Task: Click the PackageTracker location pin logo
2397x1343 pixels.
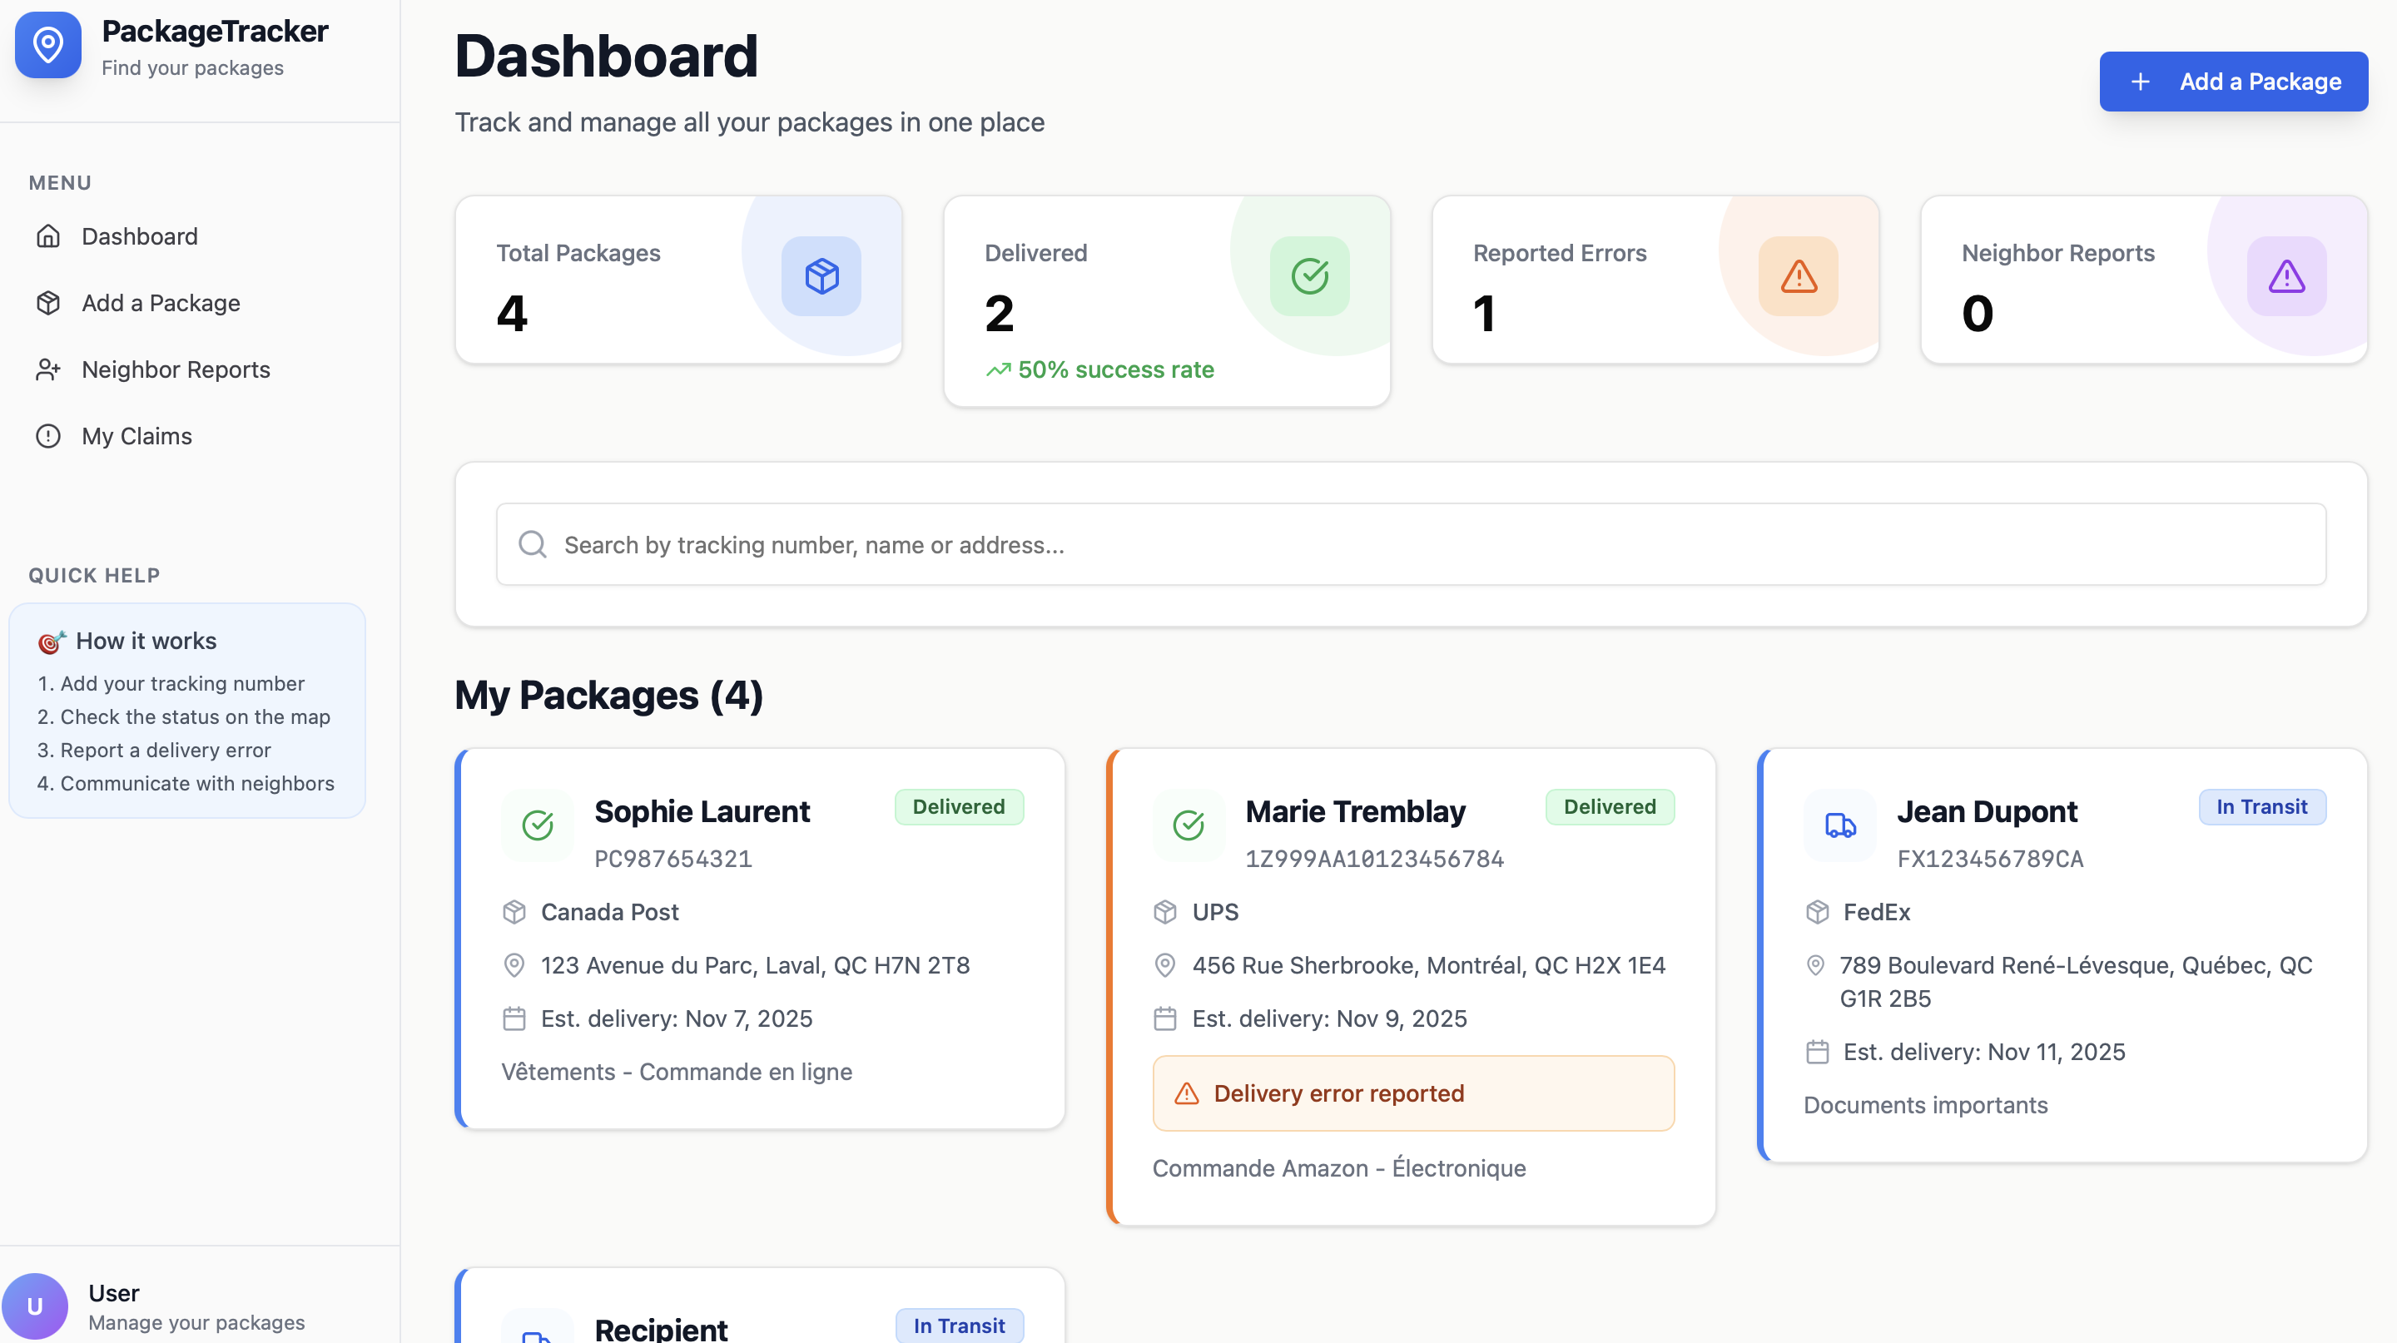Action: tap(48, 45)
